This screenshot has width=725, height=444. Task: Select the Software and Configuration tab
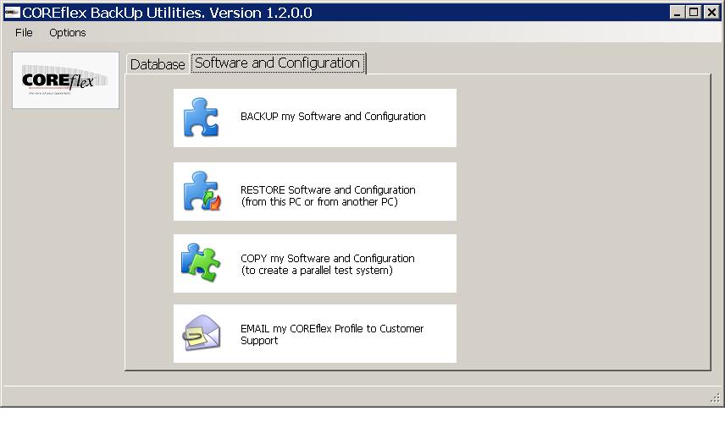coord(278,63)
